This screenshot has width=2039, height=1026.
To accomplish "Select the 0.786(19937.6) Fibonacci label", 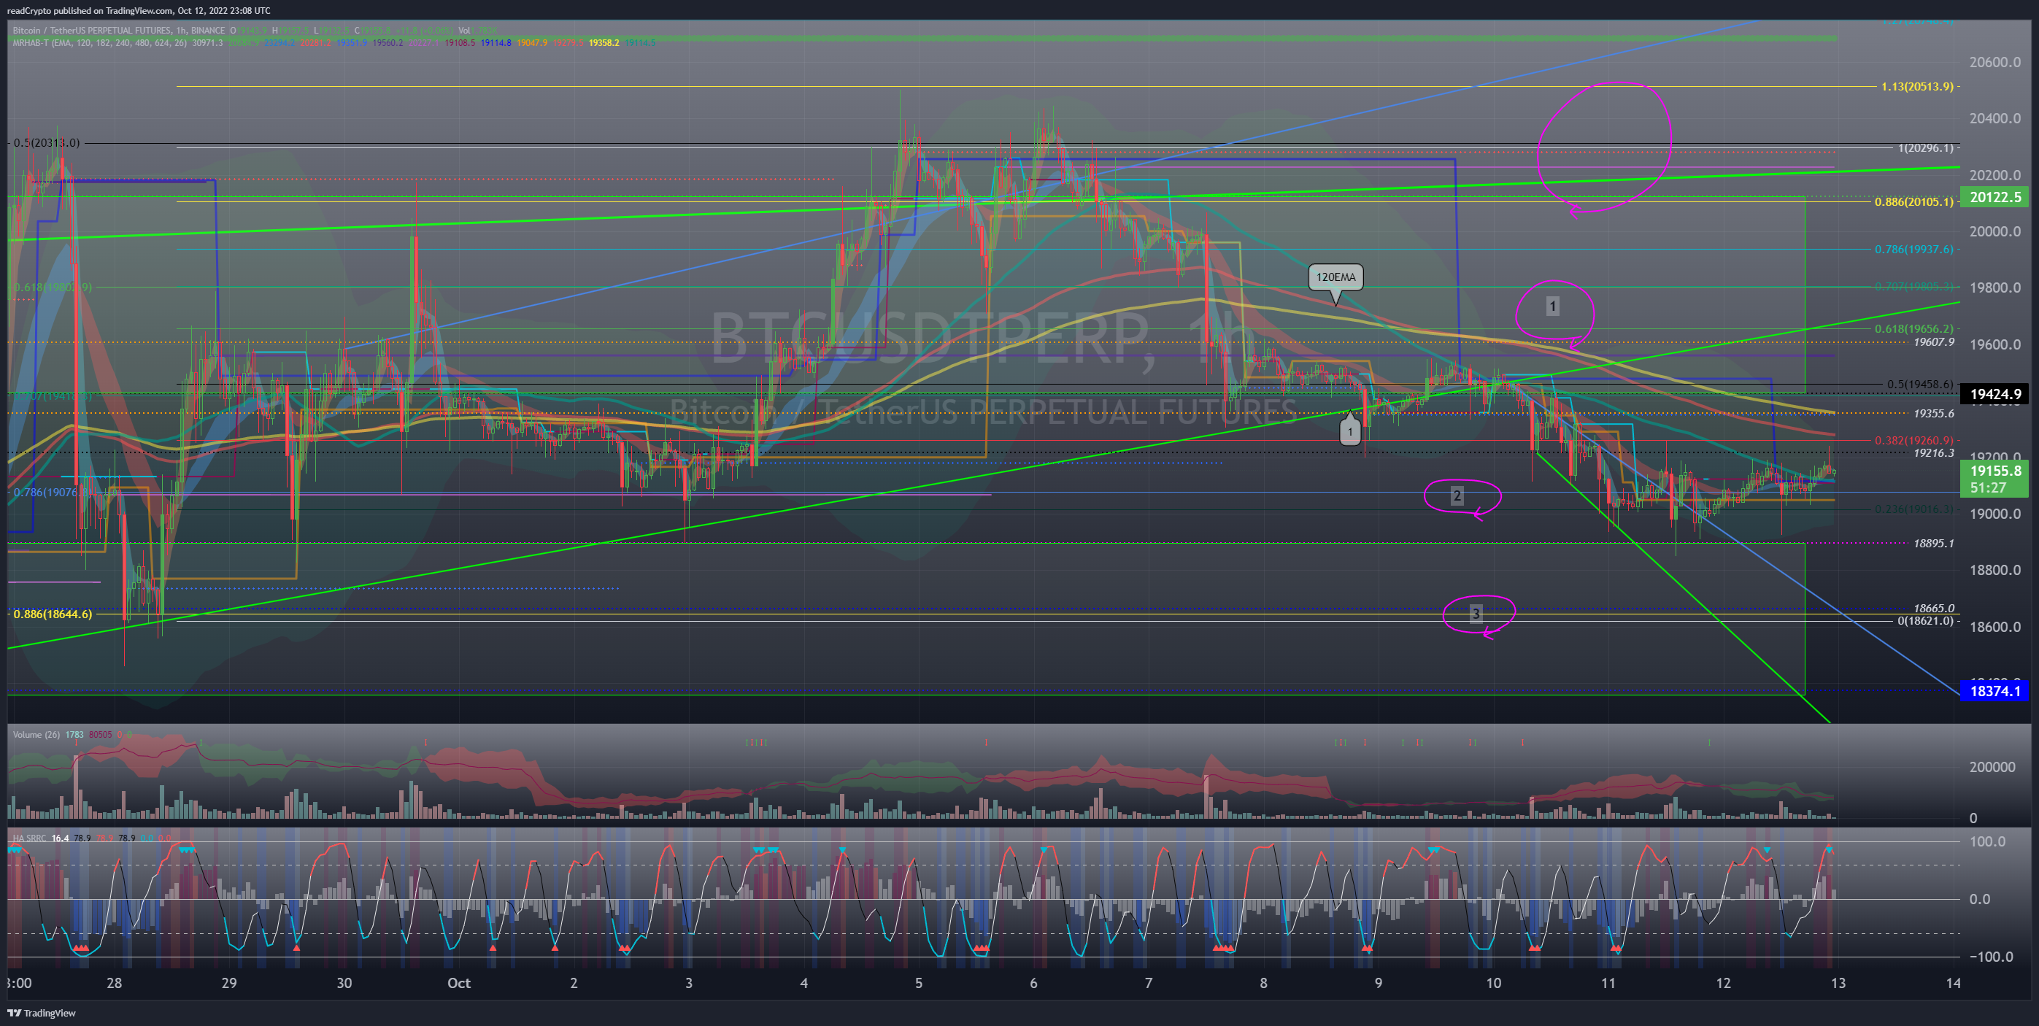I will click(x=1913, y=250).
